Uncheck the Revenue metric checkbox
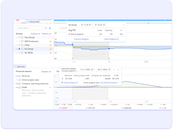Viewport: 173px width, 130px height. point(20,76)
